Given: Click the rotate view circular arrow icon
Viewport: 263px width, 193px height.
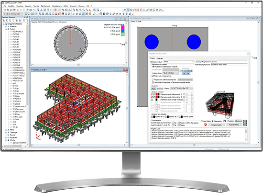Looking at the screenshot, I should click(x=66, y=10).
